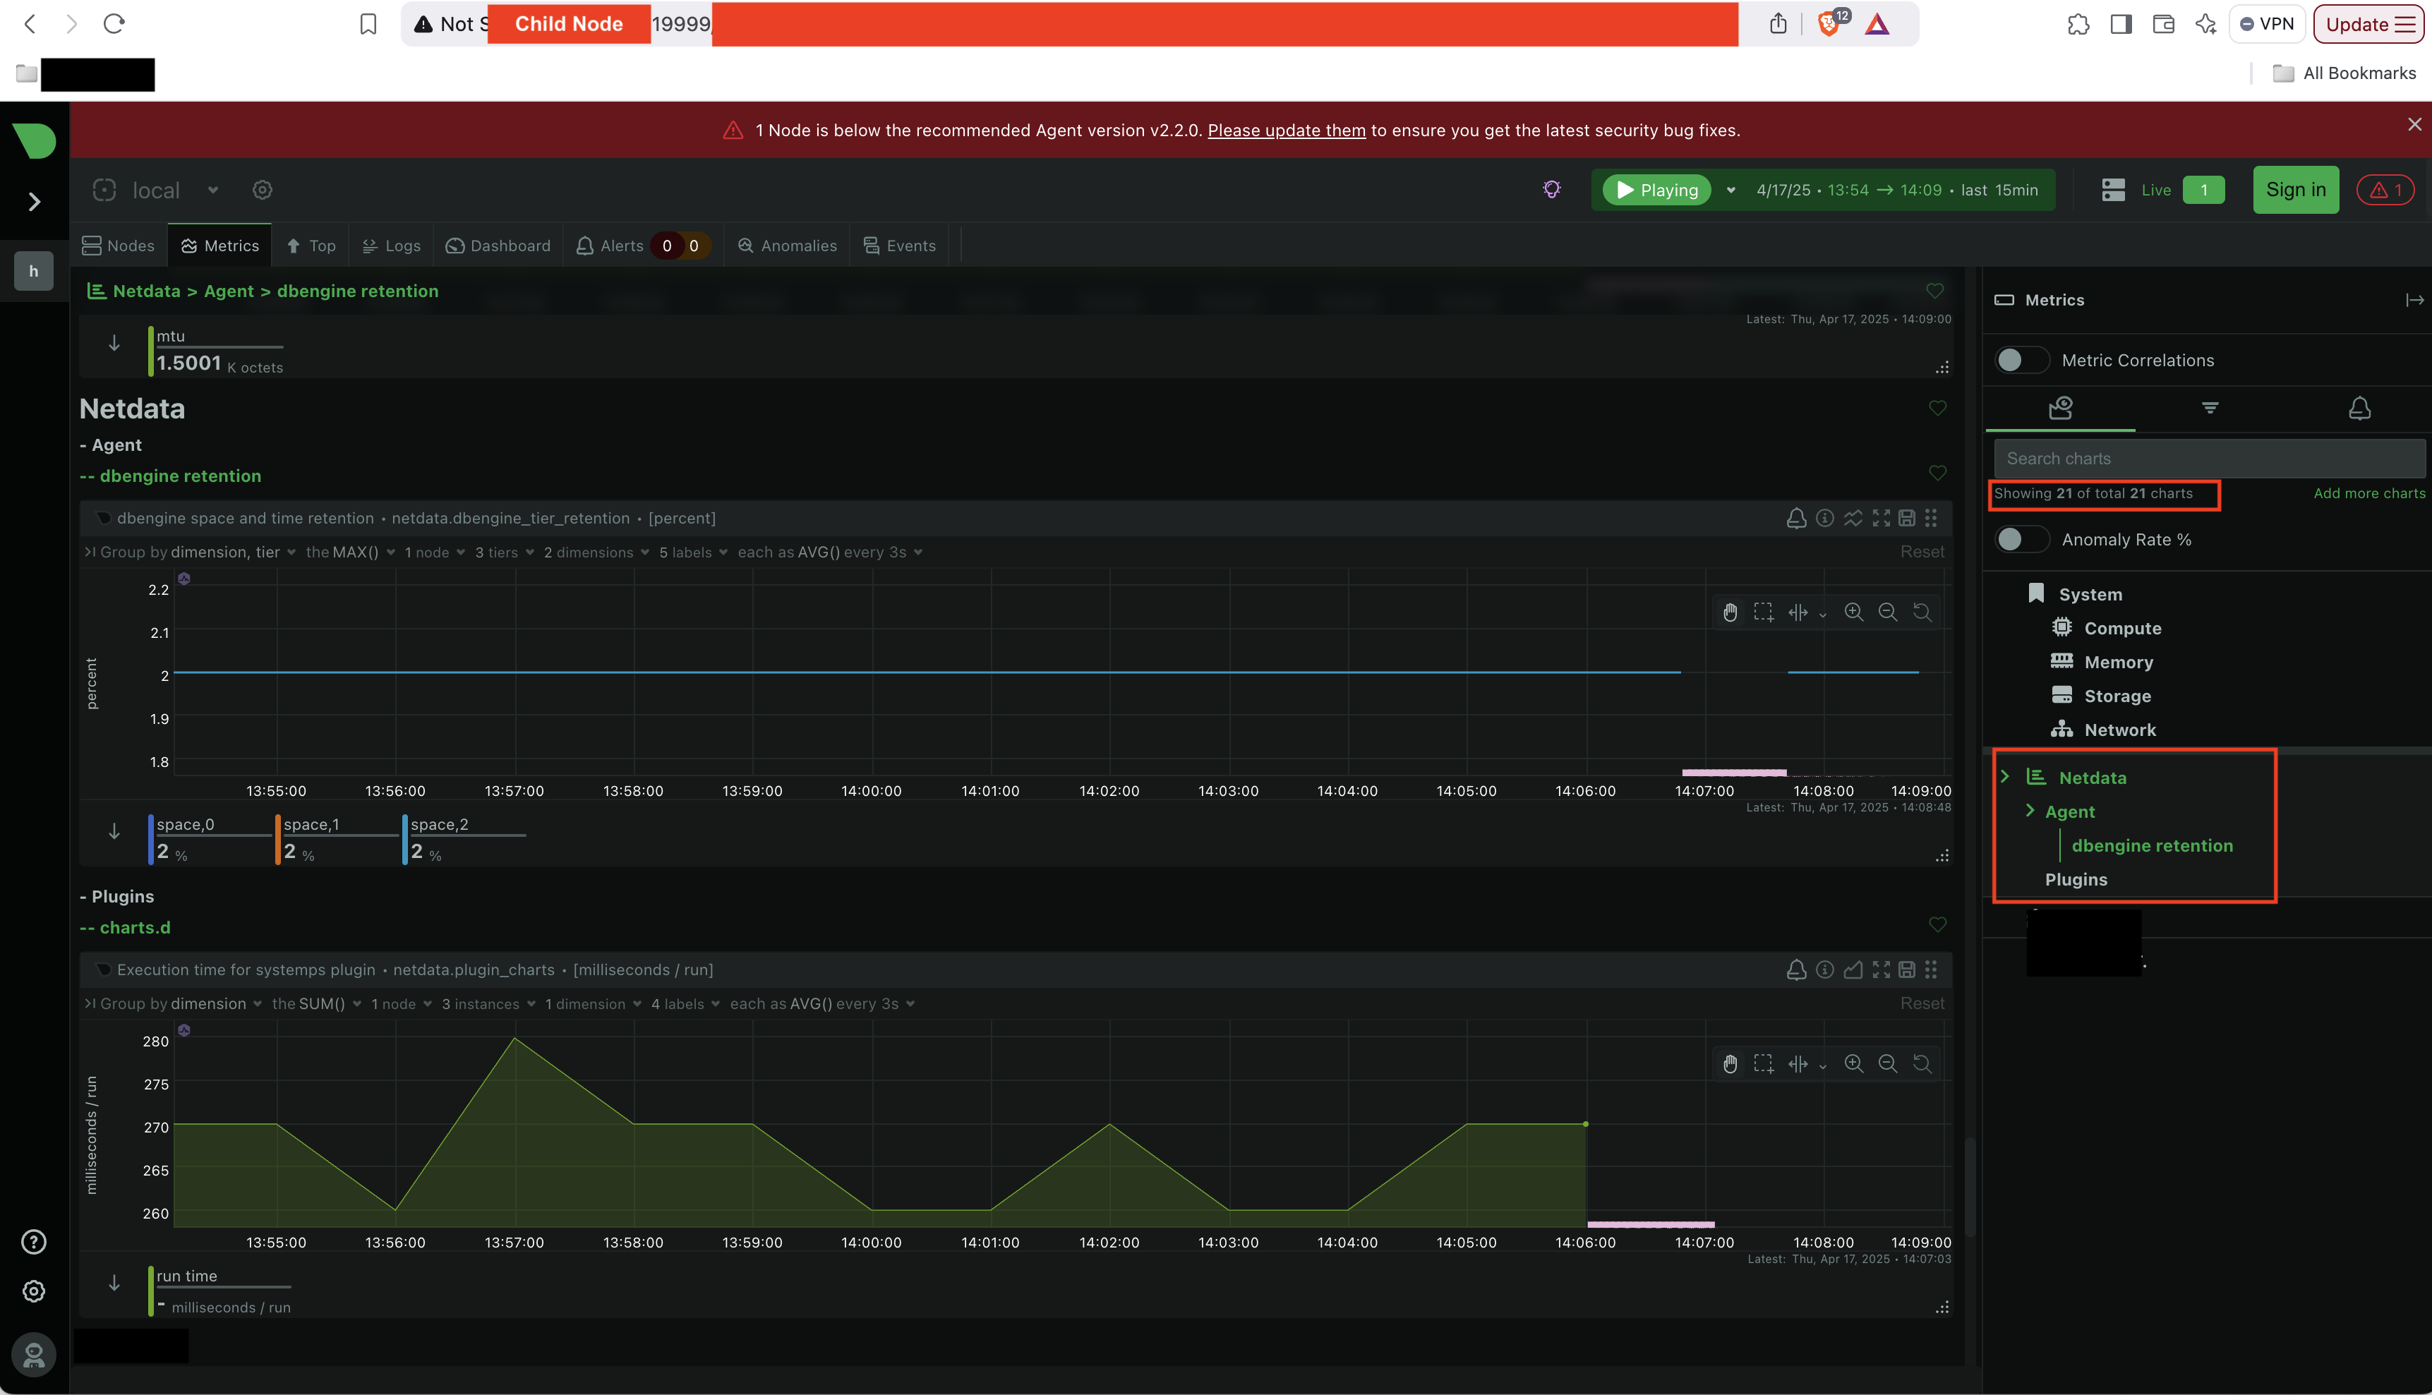Change chart type on dbengine retention chart

[x=1853, y=519]
